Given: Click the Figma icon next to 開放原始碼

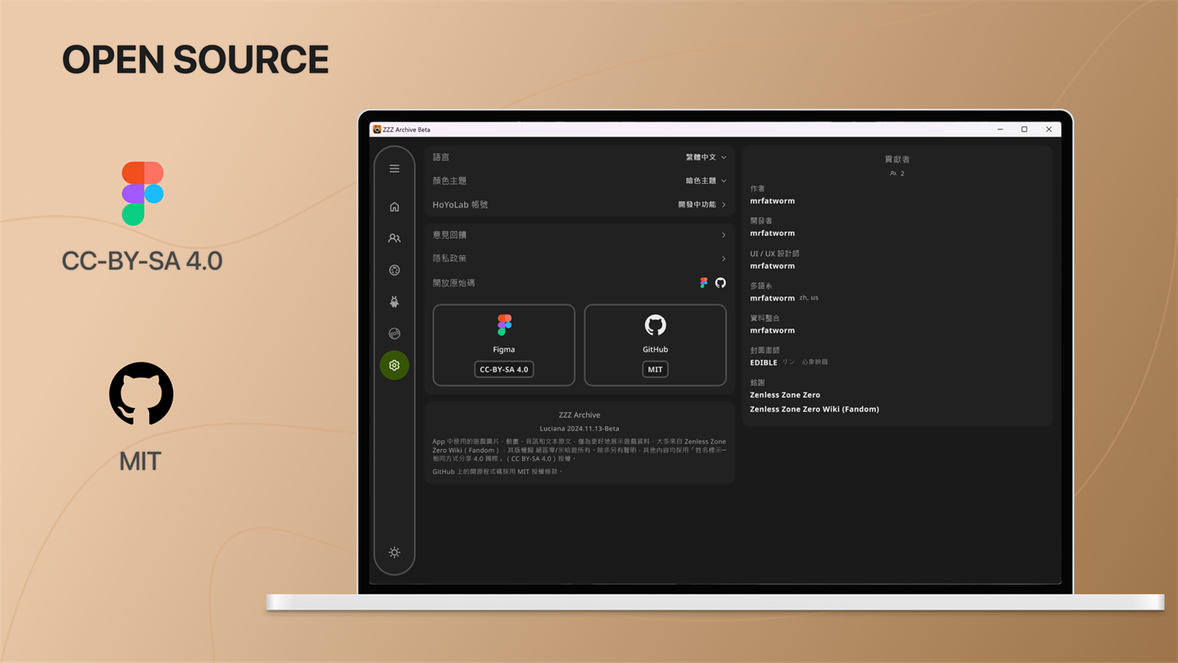Looking at the screenshot, I should coord(702,281).
